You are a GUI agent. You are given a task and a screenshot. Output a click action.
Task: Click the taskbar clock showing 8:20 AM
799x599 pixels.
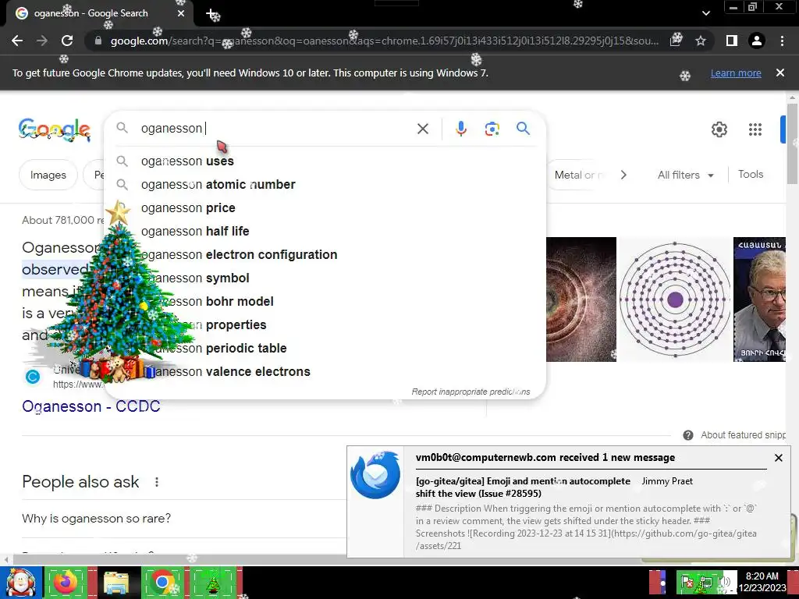coord(762,582)
